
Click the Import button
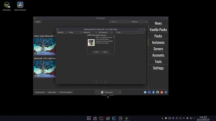(38, 22)
